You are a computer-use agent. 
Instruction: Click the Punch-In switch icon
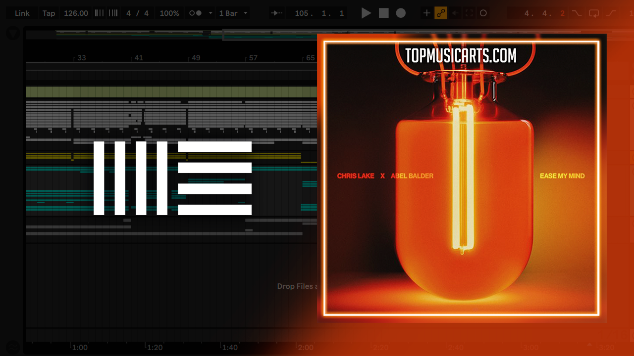pyautogui.click(x=577, y=13)
